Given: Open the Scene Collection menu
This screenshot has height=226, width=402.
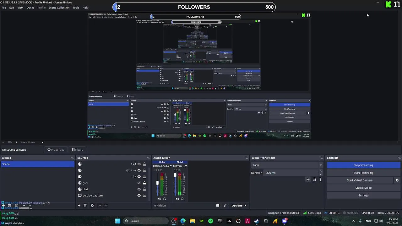Looking at the screenshot, I should pos(59,8).
